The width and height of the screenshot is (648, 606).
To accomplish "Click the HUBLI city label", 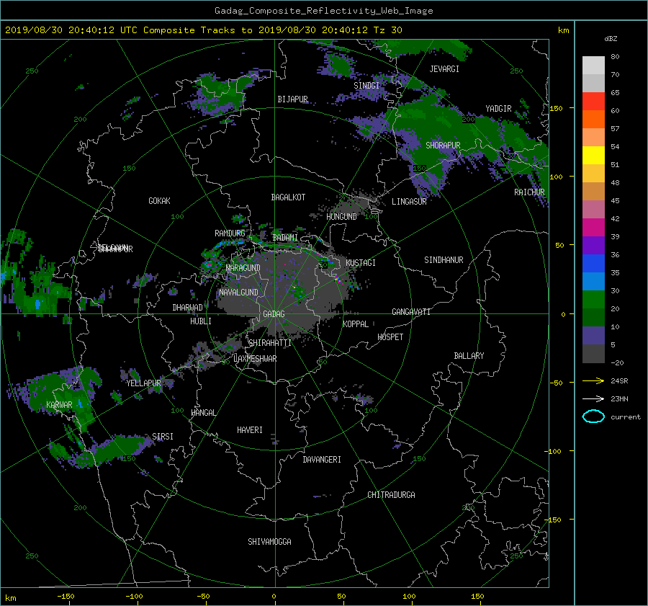I will click(200, 321).
